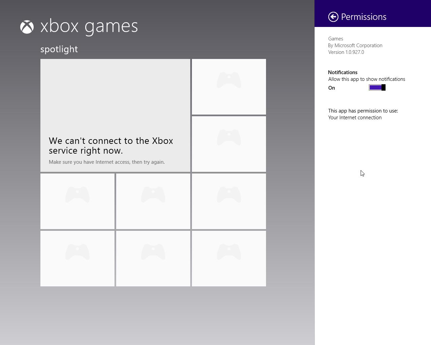Click the 'Permissions' panel title
431x345 pixels.
tap(364, 17)
